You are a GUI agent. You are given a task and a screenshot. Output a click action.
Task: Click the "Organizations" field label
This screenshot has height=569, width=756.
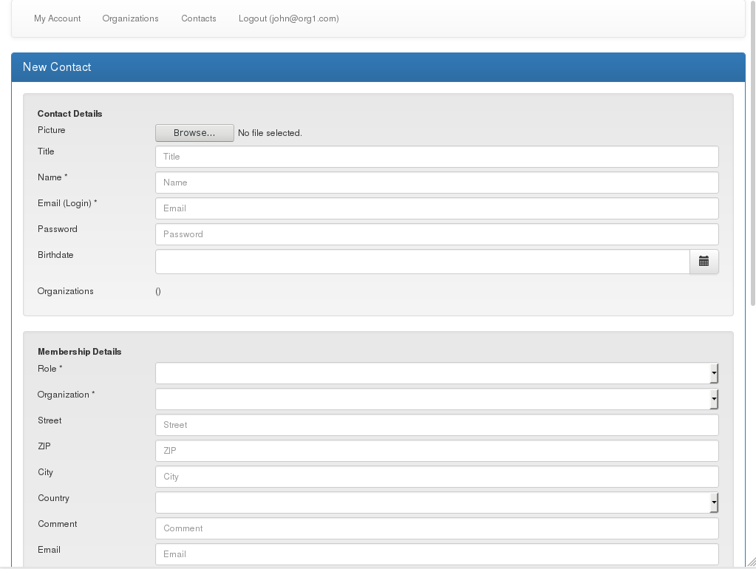click(66, 291)
